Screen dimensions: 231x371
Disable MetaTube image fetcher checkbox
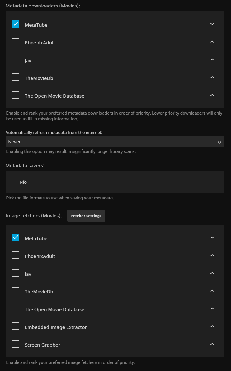(x=16, y=238)
